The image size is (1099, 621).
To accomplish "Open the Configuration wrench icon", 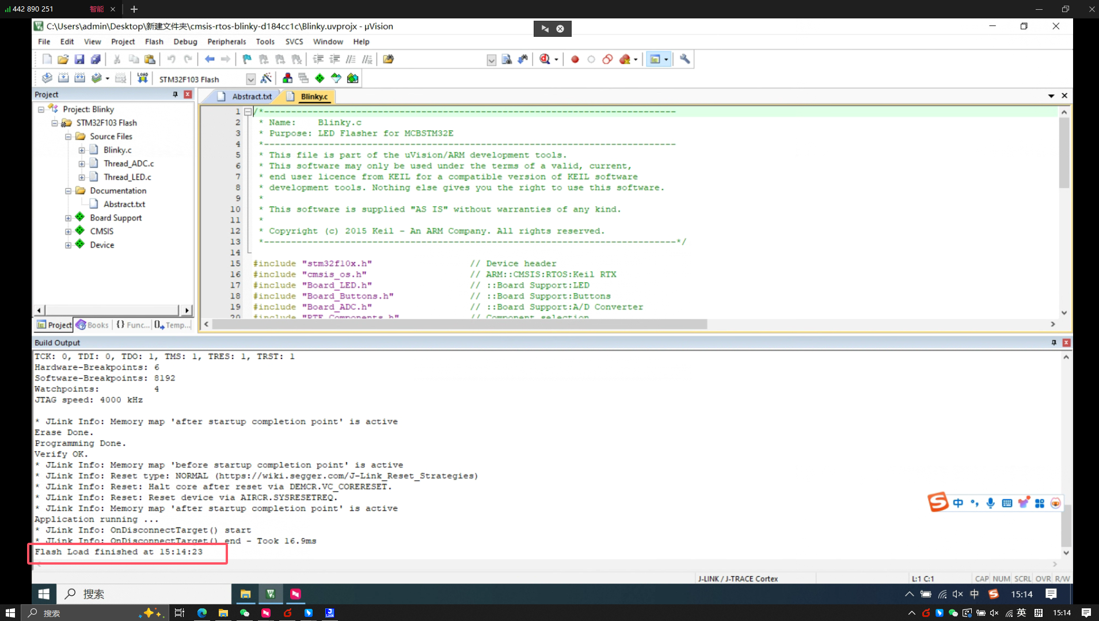I will pos(685,59).
